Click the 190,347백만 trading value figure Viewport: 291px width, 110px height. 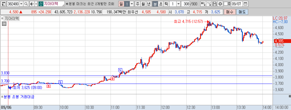tap(117, 12)
